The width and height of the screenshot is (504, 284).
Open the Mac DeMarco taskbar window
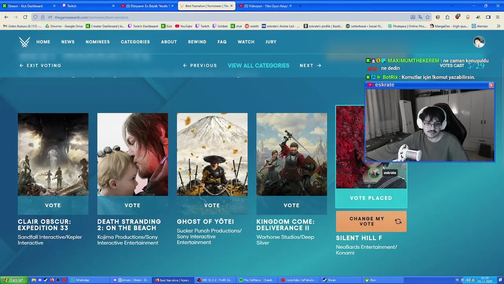click(258, 280)
